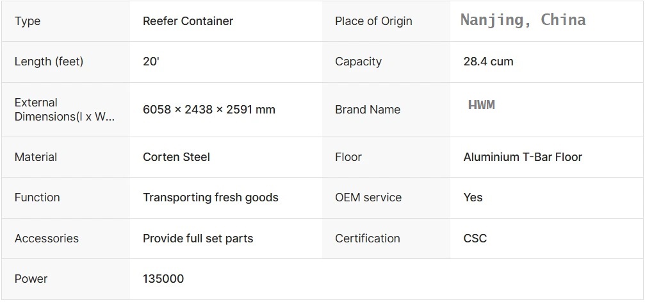Click the "HWM" brand value
This screenshot has height=302, width=645.
click(x=482, y=105)
